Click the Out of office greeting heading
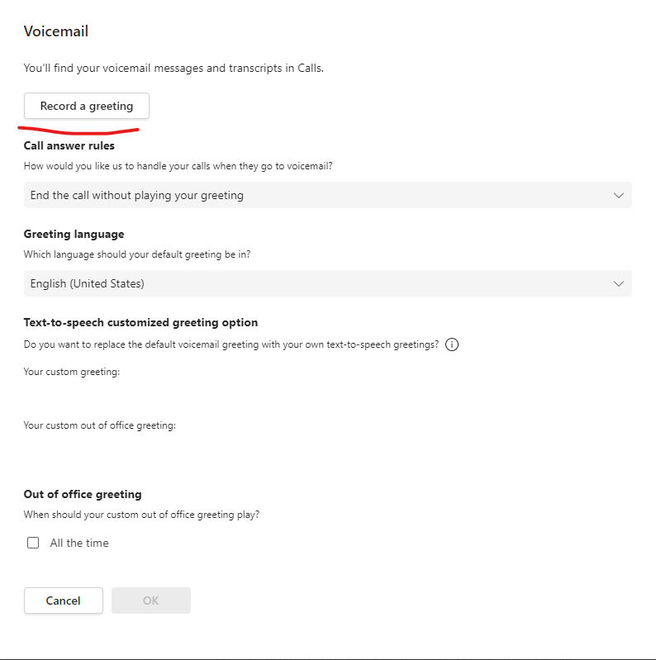 (x=83, y=494)
